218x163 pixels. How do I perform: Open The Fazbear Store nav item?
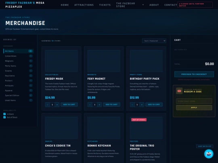coord(126,5)
